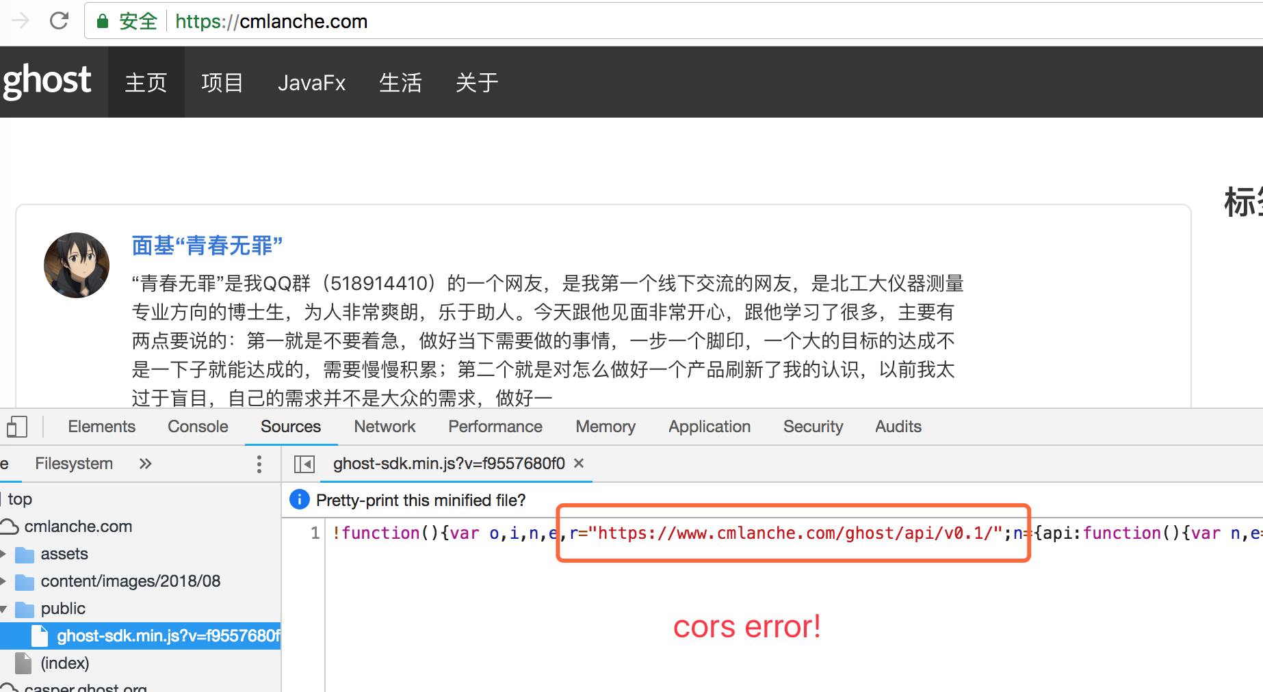Toggle the navigator sidebar pane icon
This screenshot has height=692, width=1263.
tap(304, 464)
